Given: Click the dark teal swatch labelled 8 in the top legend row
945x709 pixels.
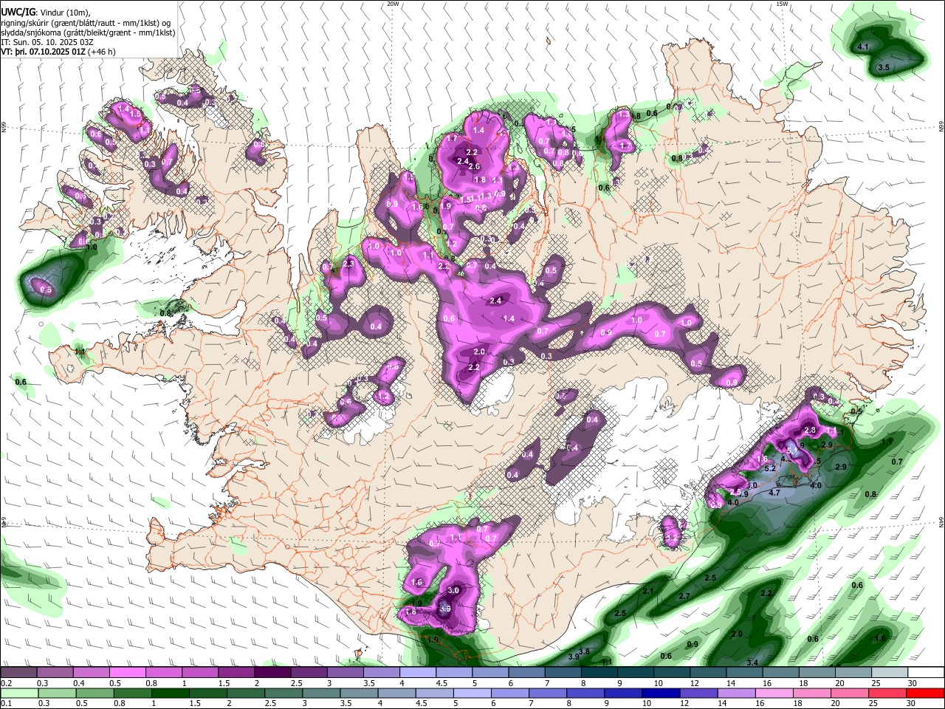Looking at the screenshot, I should (x=599, y=672).
